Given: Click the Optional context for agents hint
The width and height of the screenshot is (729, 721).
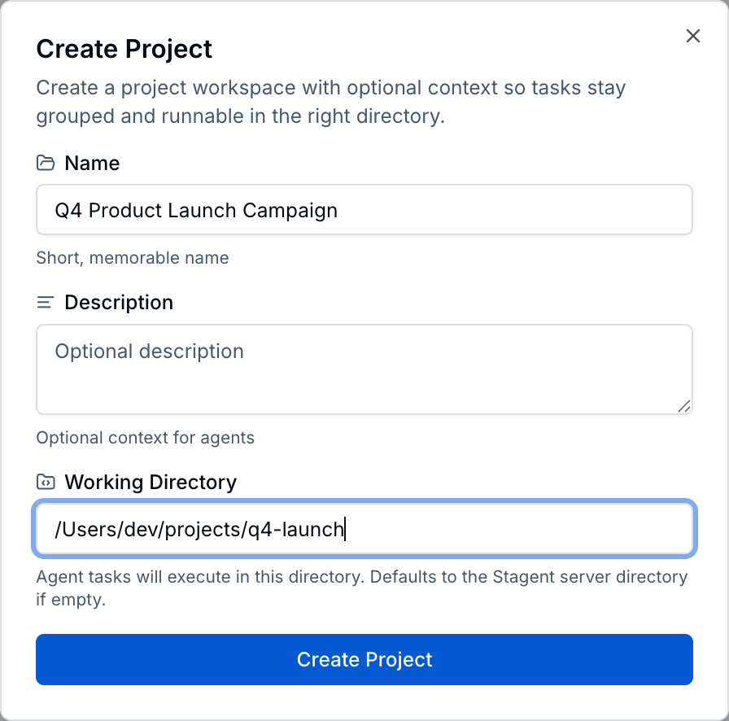Looking at the screenshot, I should (x=145, y=438).
